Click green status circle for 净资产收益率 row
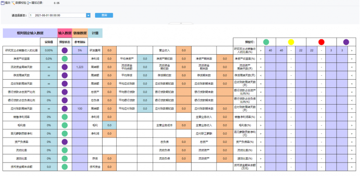Viewport: 360px width, 176px height. pyautogui.click(x=64, y=59)
